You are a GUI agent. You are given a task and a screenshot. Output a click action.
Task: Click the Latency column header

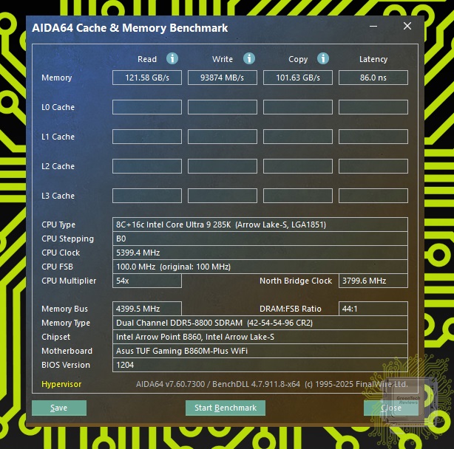click(x=373, y=59)
